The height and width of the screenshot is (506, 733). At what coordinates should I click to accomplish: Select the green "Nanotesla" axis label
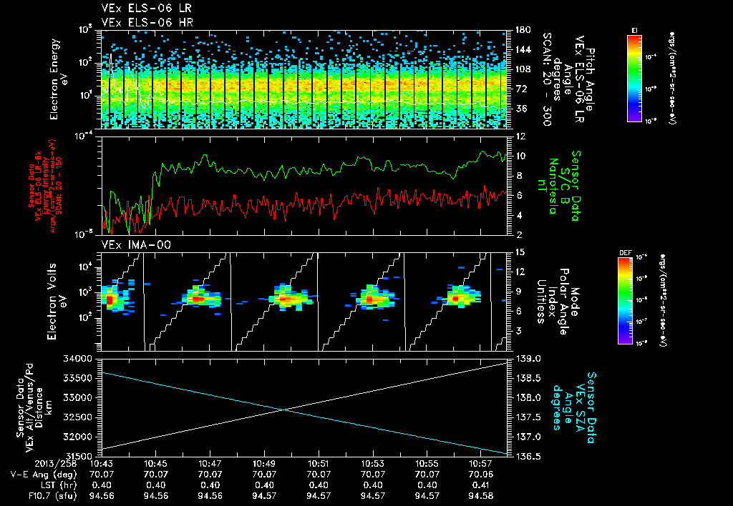tap(554, 186)
